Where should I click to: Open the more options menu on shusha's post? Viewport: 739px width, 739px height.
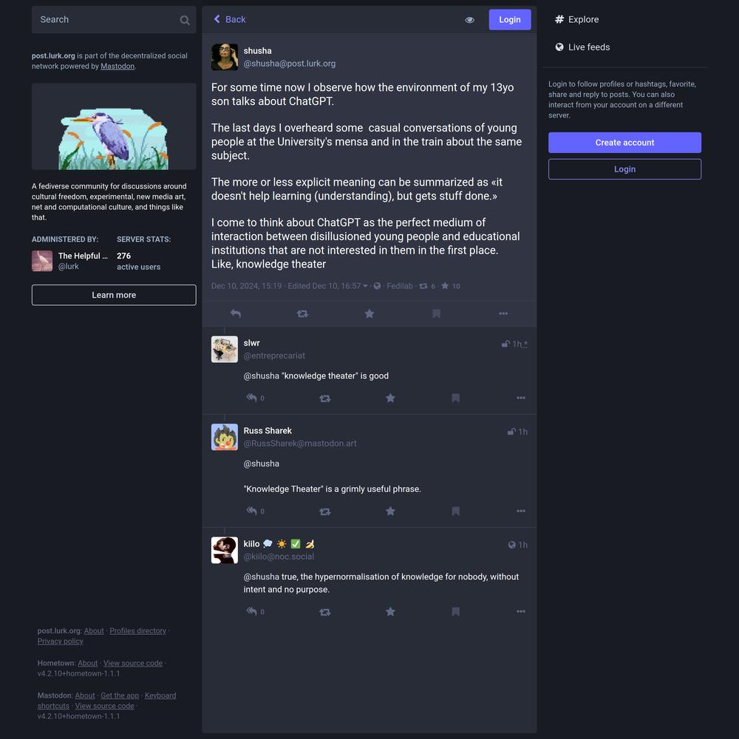click(x=503, y=313)
